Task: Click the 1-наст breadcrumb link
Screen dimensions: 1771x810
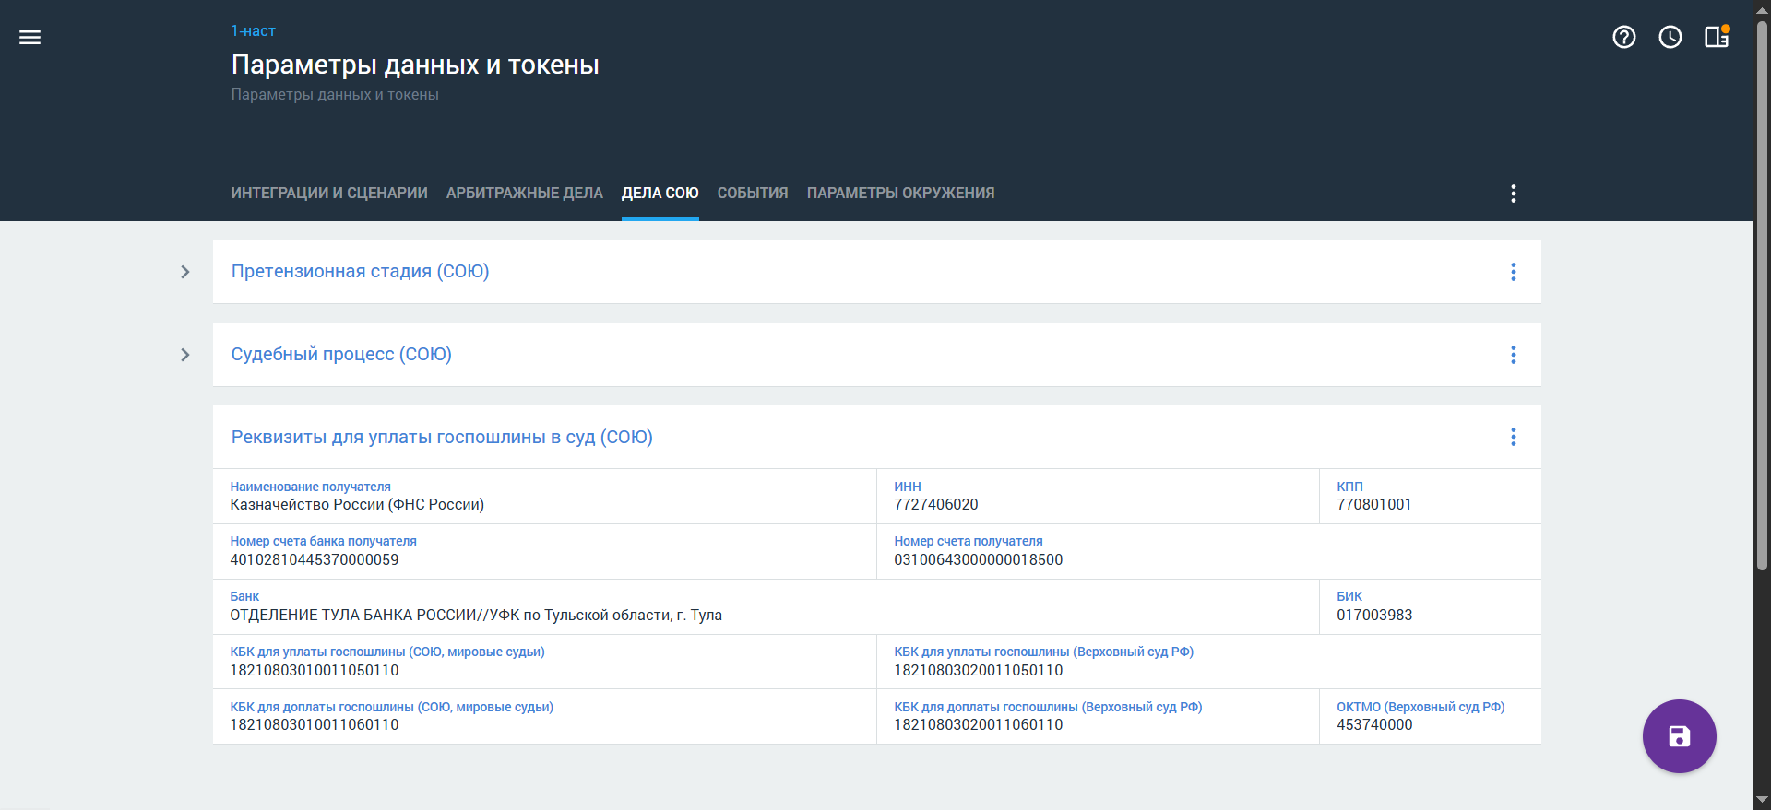Action: click(x=254, y=30)
